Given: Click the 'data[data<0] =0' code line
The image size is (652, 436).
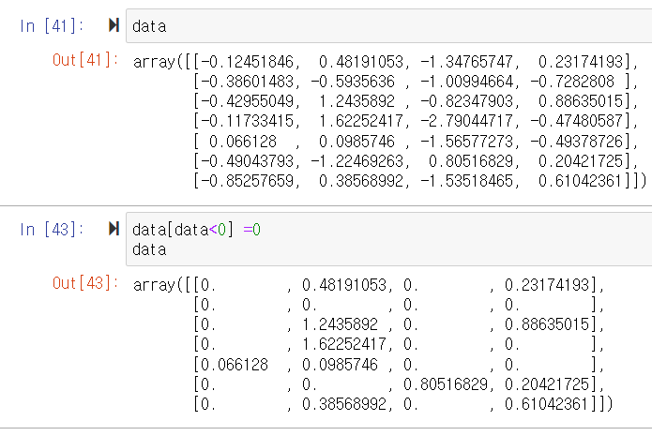Looking at the screenshot, I should pos(196,230).
